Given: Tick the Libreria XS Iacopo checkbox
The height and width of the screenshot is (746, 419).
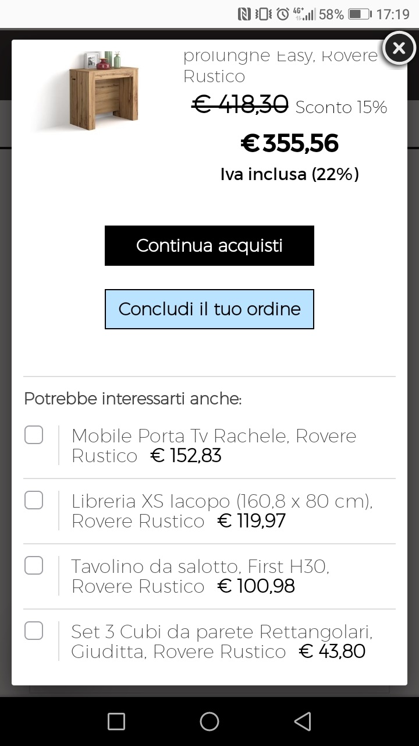Looking at the screenshot, I should tap(34, 500).
